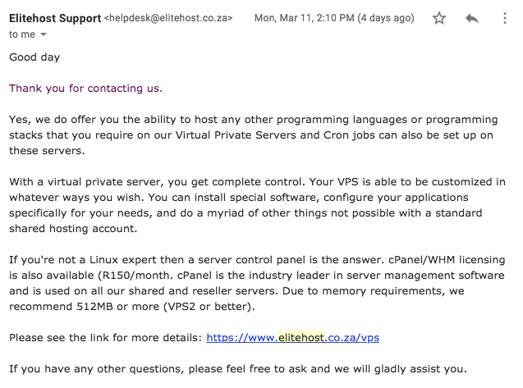Click "Please see the link for more details:" text

(x=105, y=338)
